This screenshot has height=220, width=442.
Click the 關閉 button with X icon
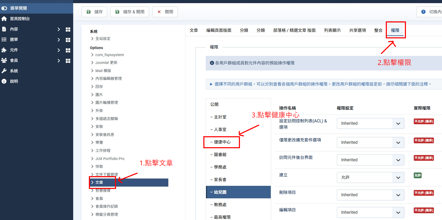point(165,12)
